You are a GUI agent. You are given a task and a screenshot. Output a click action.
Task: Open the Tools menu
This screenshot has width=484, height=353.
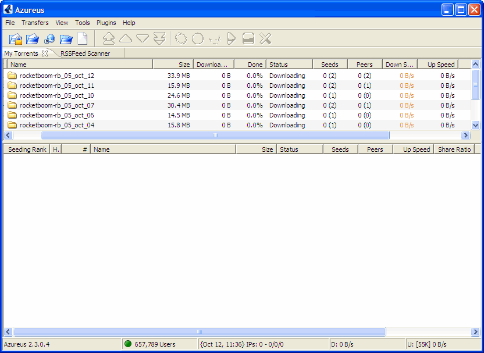tap(83, 23)
